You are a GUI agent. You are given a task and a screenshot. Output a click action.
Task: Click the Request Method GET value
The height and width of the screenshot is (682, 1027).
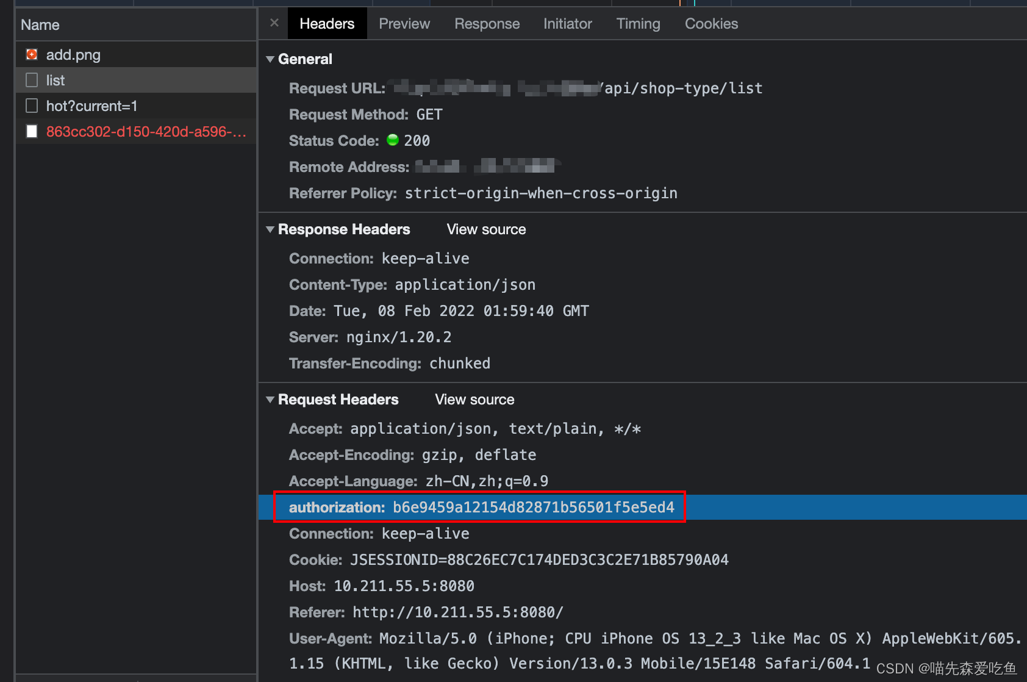click(x=429, y=115)
